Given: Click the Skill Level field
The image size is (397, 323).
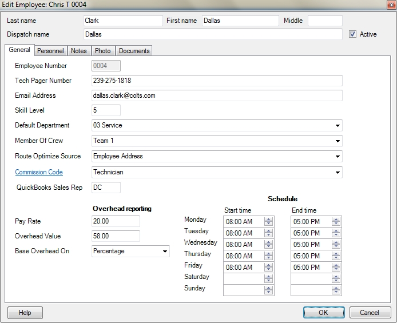Looking at the screenshot, I should (x=106, y=110).
